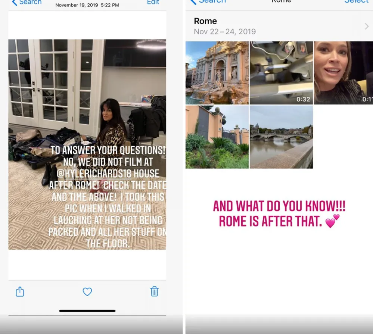This screenshot has height=334, width=373.
Task: Tap the pink 'Rome is after that' text
Action: click(x=279, y=214)
